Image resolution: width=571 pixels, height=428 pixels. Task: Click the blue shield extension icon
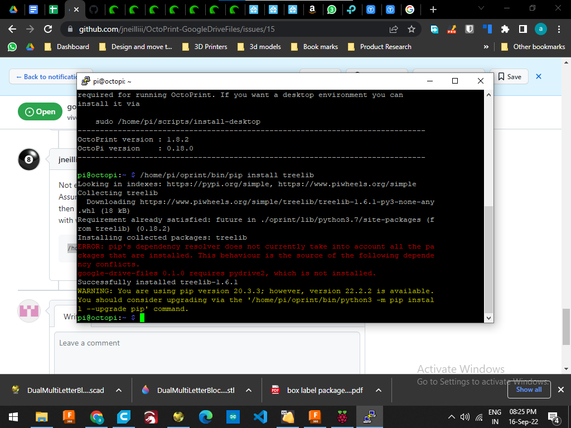tap(470, 29)
